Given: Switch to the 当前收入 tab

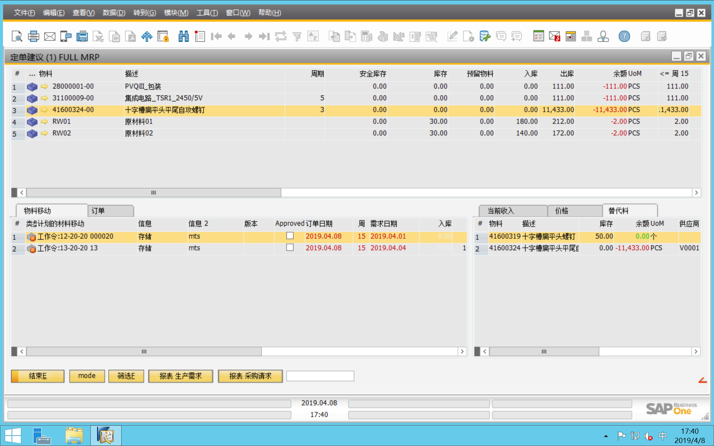Looking at the screenshot, I should click(x=513, y=211).
